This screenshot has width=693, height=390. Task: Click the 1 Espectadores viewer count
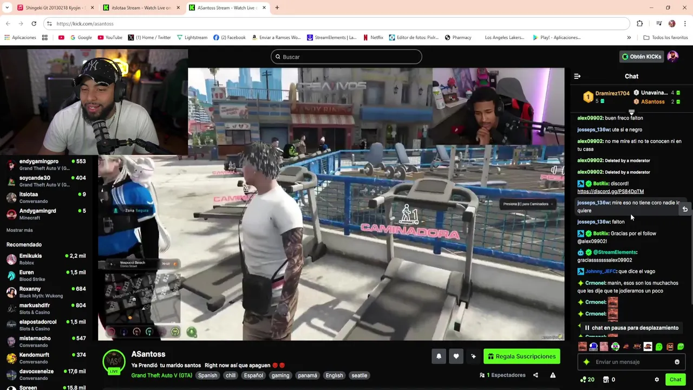coord(502,375)
